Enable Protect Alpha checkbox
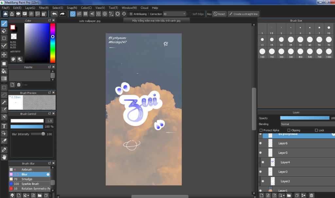 coord(261,130)
